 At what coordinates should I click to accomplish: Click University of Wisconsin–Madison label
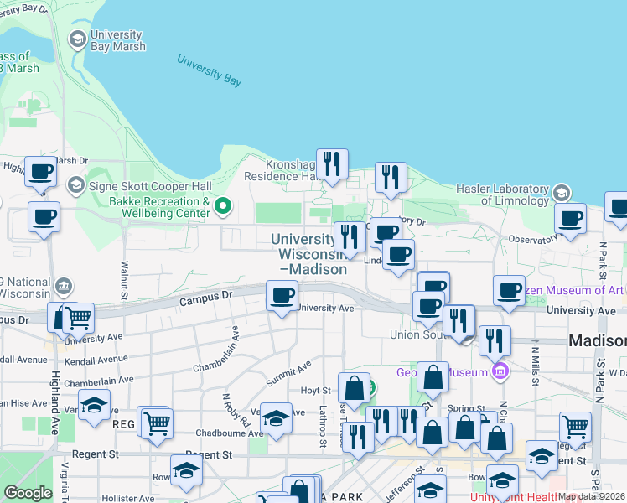(x=309, y=254)
